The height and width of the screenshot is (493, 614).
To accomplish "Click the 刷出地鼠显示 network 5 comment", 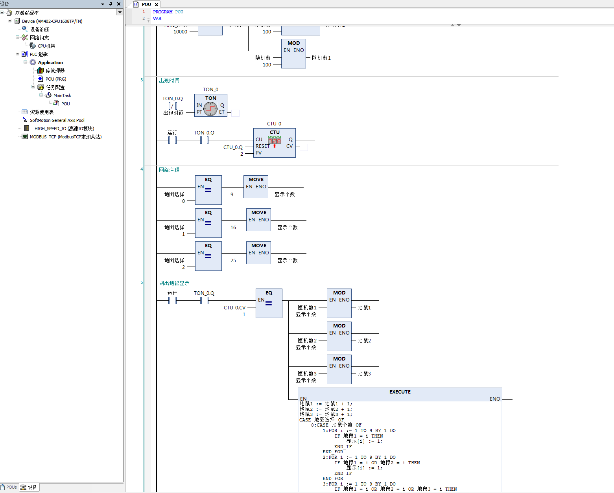I will coord(174,283).
